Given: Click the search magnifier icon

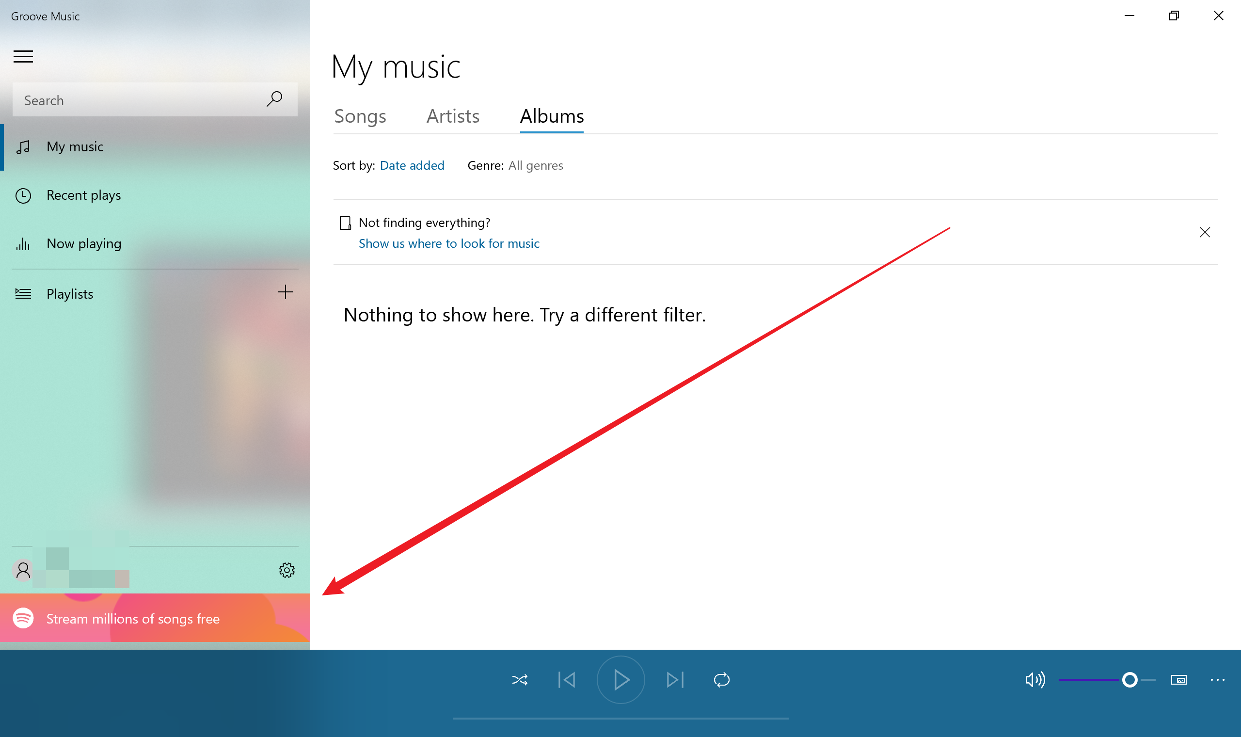Looking at the screenshot, I should click(274, 99).
